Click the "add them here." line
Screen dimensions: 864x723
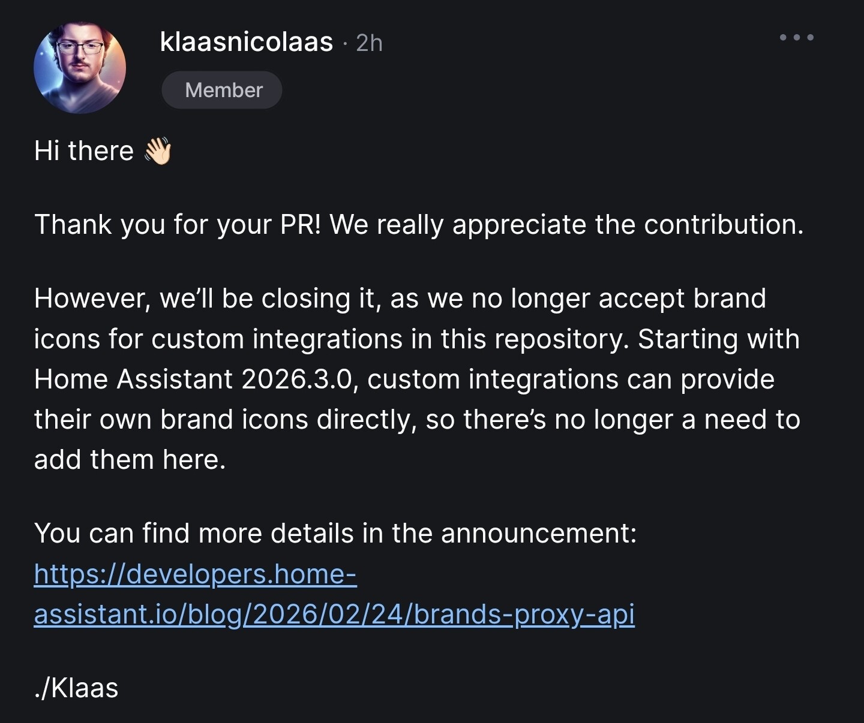pos(130,460)
